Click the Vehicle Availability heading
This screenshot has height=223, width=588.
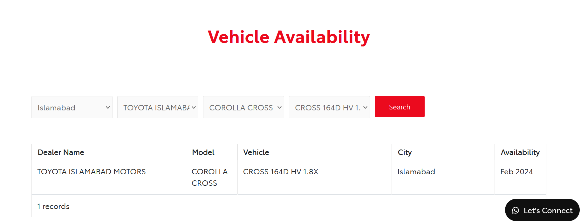(x=289, y=37)
